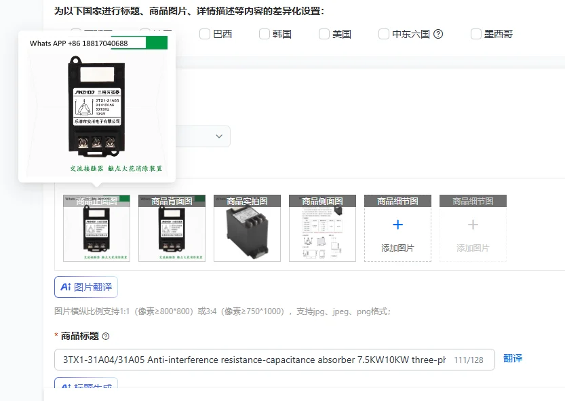Enable the 美国 checkbox
The image size is (565, 401).
[324, 34]
